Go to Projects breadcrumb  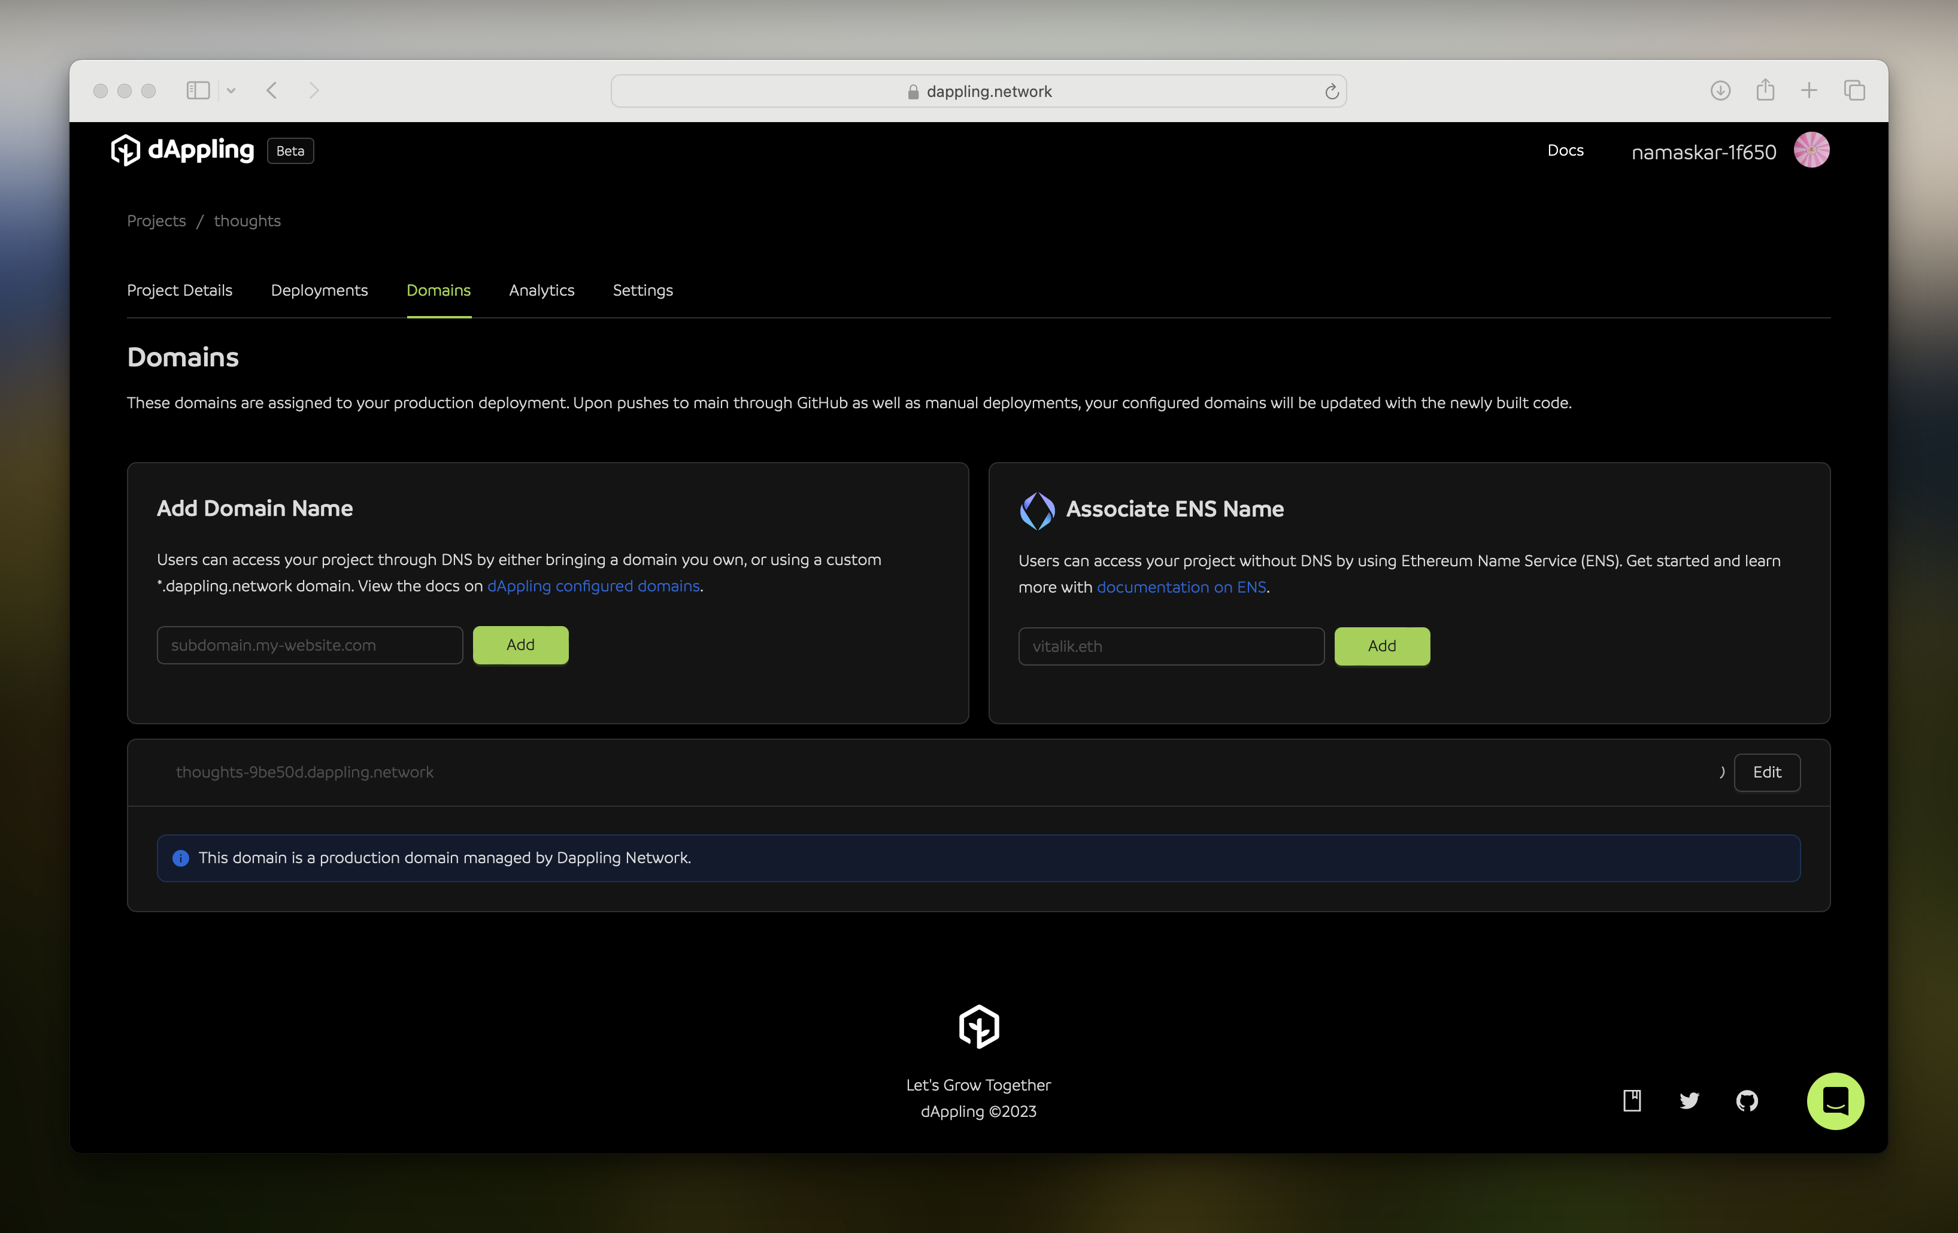pos(156,221)
